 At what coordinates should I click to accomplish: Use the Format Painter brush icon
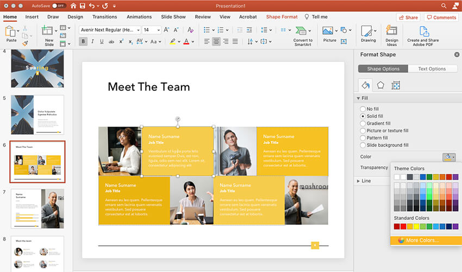tap(25, 43)
